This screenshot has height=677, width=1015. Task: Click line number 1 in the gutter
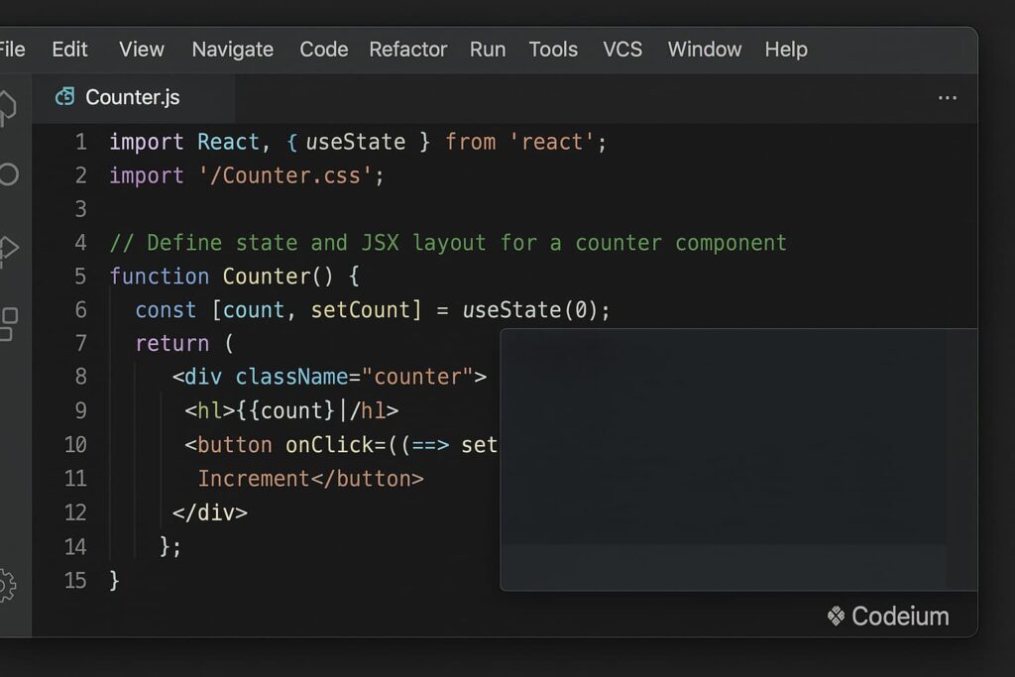point(81,142)
